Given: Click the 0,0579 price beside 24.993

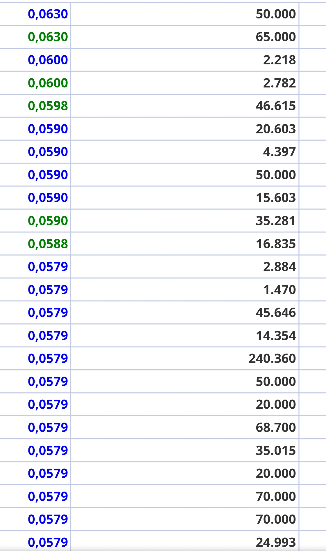Looking at the screenshot, I should click(48, 542).
